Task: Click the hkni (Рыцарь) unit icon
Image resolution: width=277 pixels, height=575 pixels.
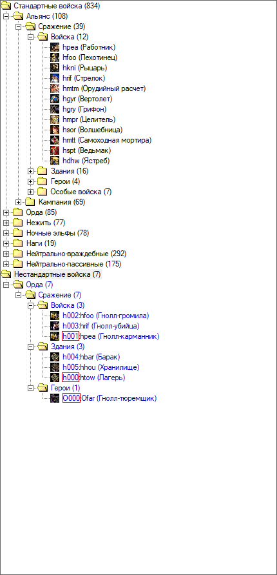Action: click(x=55, y=68)
